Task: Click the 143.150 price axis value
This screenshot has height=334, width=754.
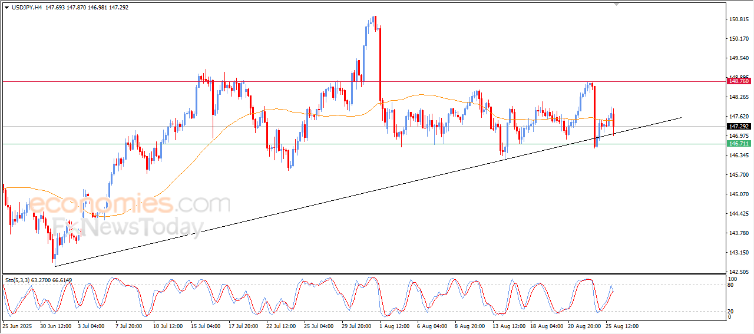Action: 739,253
